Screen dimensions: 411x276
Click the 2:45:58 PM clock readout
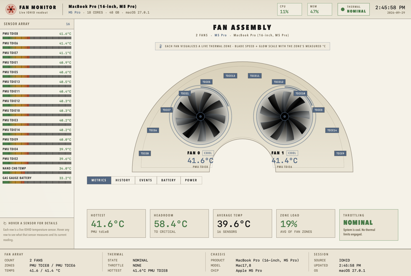pos(390,7)
